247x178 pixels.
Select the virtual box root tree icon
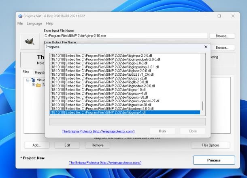[33, 80]
